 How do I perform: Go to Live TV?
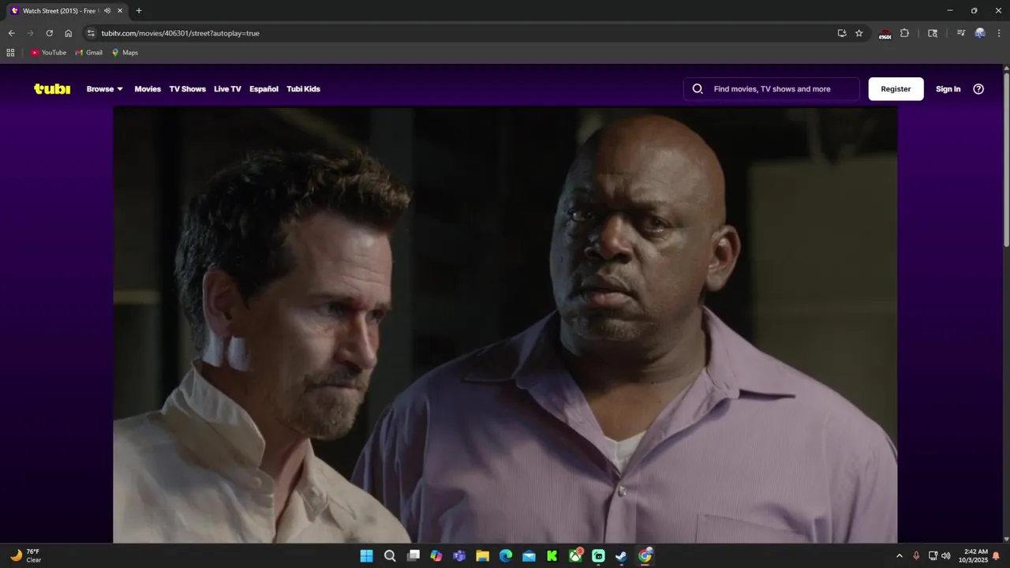(227, 89)
